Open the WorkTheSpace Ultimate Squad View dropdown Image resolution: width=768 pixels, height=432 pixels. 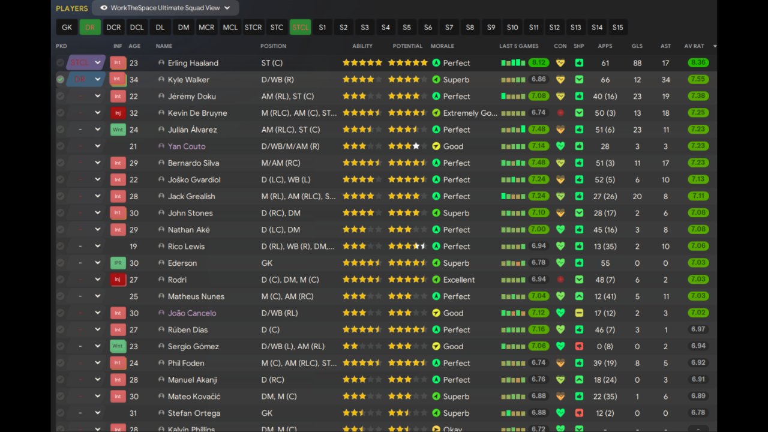point(166,8)
